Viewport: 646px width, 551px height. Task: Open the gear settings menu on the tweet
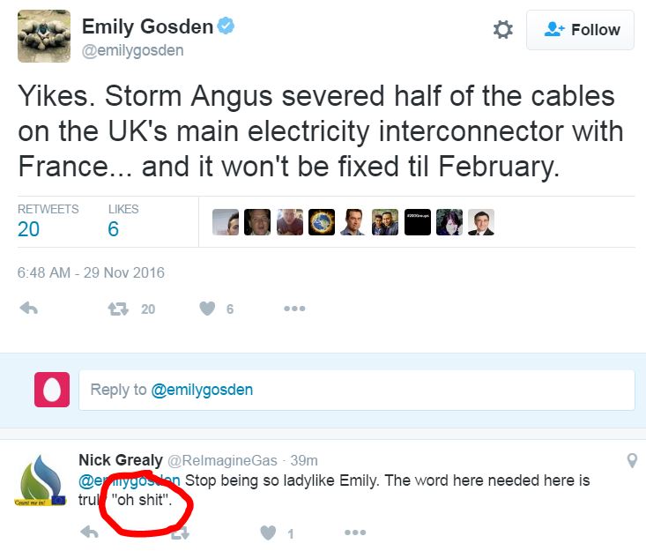[503, 30]
